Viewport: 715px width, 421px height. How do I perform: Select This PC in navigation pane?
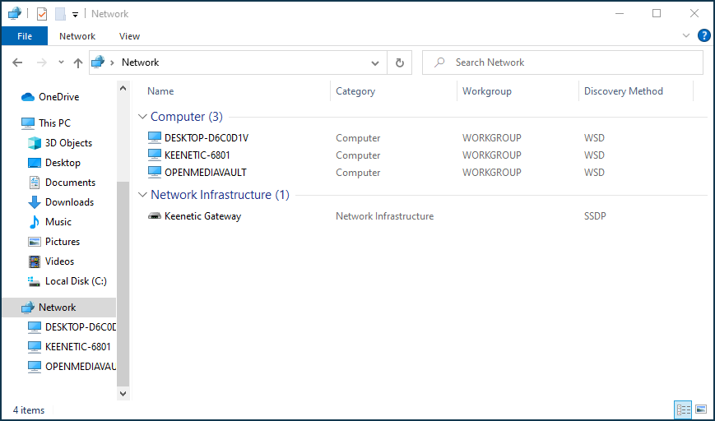point(54,123)
